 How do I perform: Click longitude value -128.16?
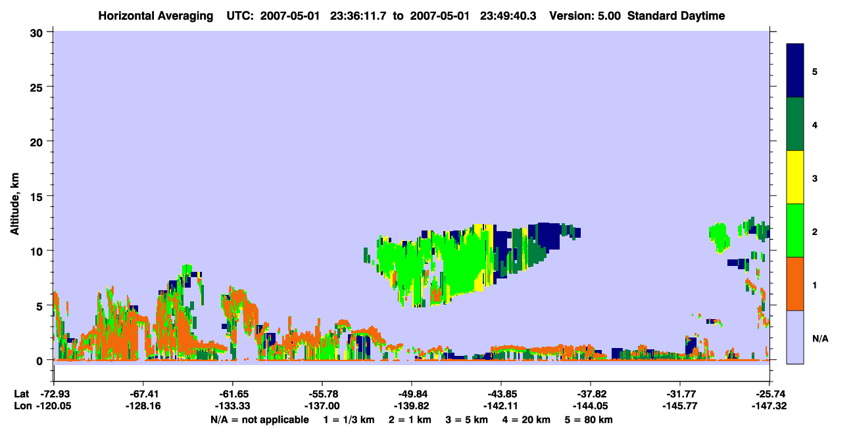pos(143,406)
